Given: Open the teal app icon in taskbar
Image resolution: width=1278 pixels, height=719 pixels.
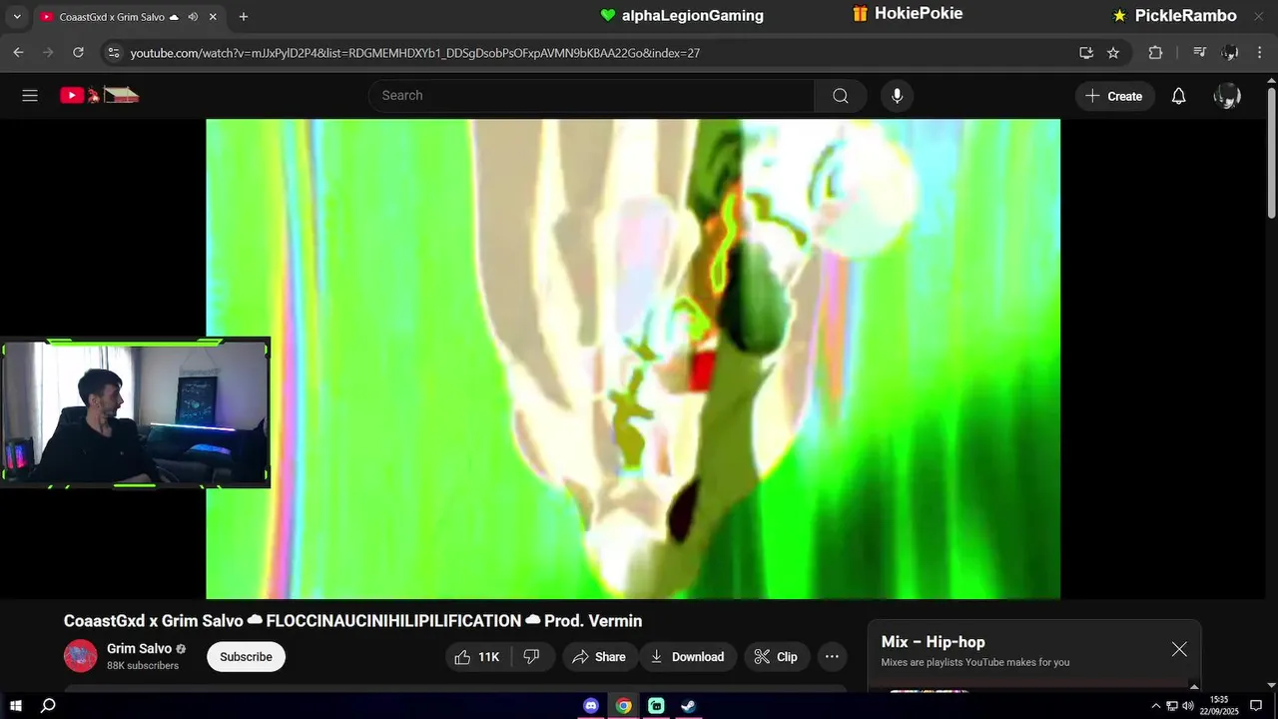Looking at the screenshot, I should tap(656, 706).
